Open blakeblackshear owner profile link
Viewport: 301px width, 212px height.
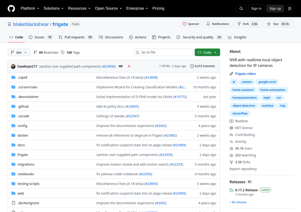pyautogui.click(x=31, y=24)
